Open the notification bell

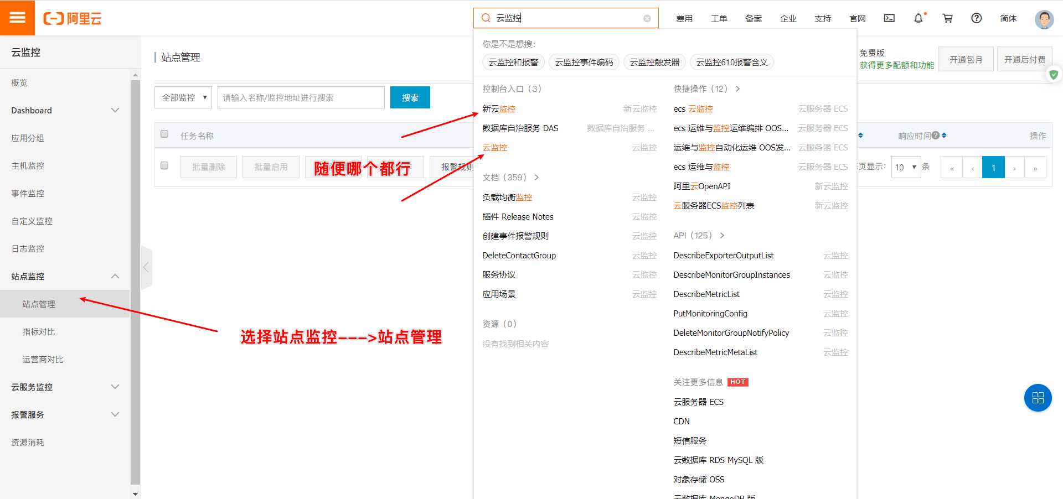[918, 18]
